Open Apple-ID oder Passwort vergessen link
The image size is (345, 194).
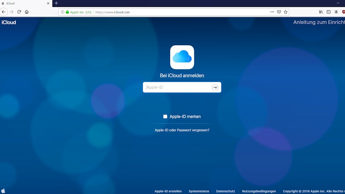point(182,130)
